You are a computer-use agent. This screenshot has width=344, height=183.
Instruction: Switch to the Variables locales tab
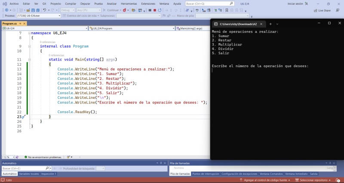coord(29,174)
